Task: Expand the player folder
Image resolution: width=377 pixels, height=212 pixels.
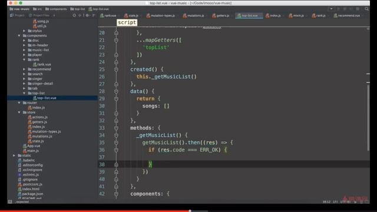Action: [x=24, y=55]
